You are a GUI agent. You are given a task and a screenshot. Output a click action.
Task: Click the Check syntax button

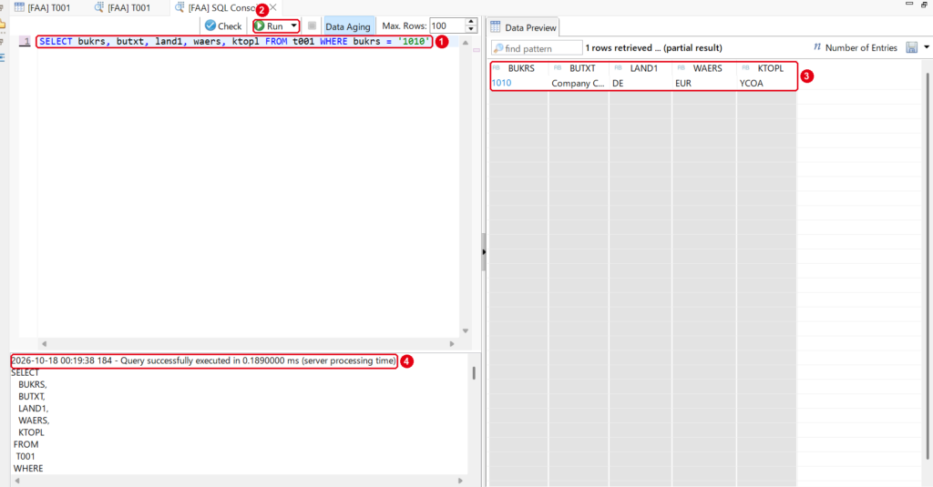(x=223, y=26)
